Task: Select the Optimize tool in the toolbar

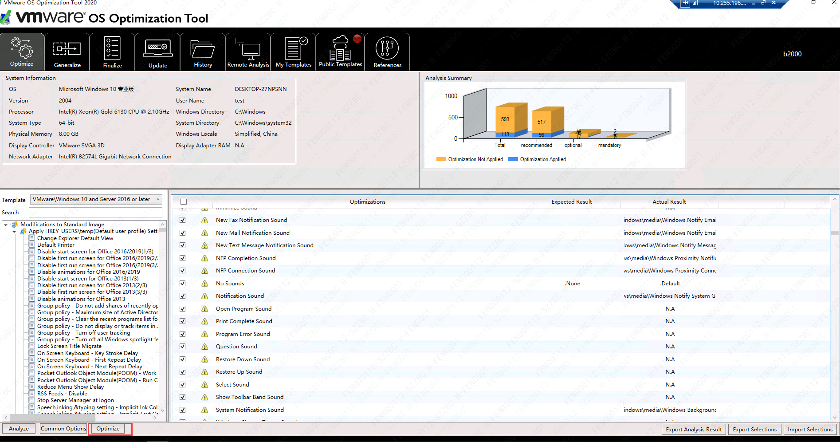Action: click(22, 51)
